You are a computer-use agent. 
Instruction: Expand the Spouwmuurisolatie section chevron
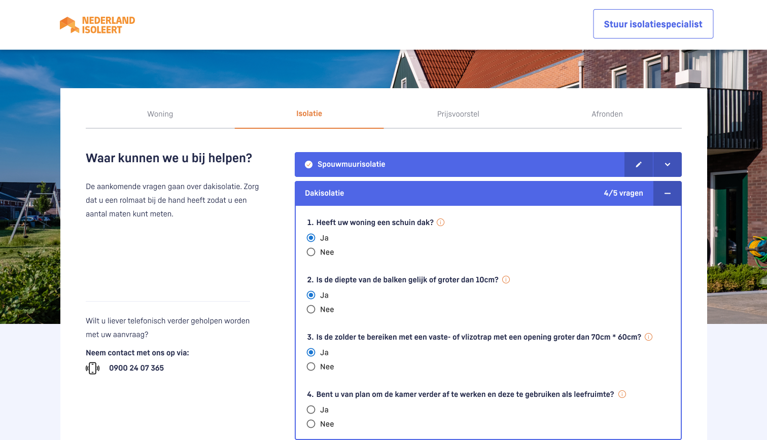tap(668, 164)
